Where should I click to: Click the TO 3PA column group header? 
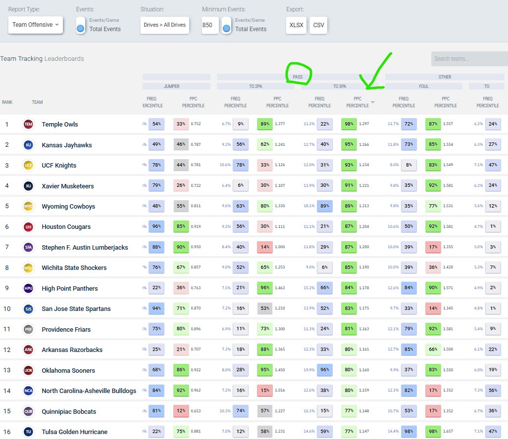click(x=340, y=87)
